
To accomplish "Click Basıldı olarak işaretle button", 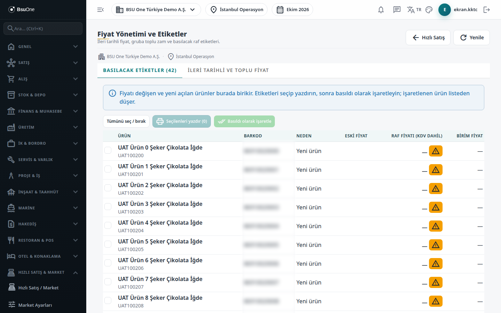I will tap(244, 121).
